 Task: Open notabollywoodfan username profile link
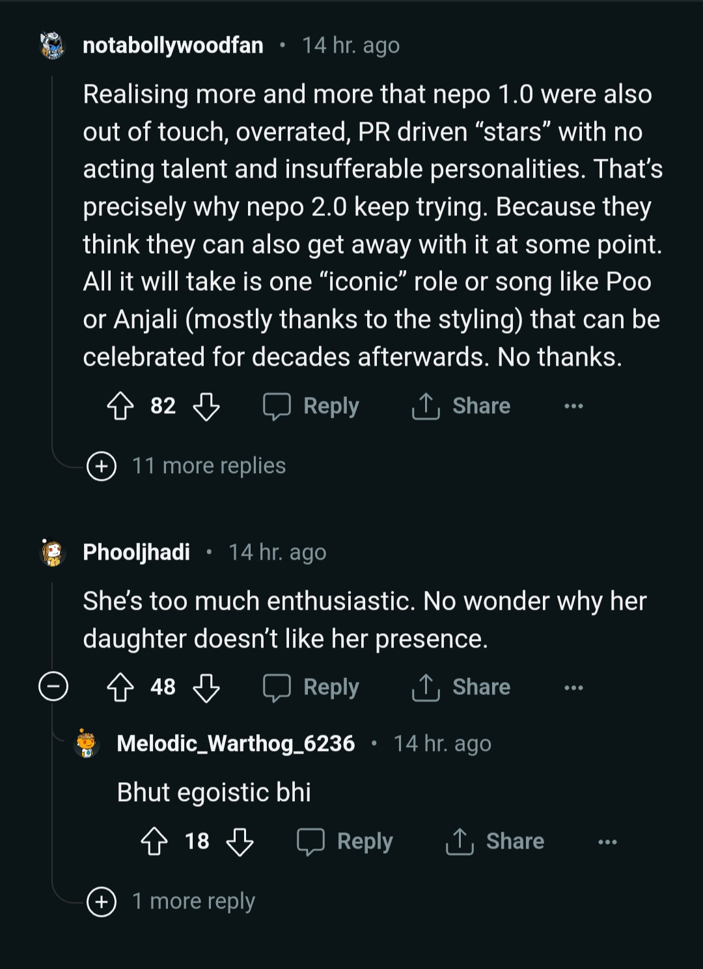pos(173,46)
